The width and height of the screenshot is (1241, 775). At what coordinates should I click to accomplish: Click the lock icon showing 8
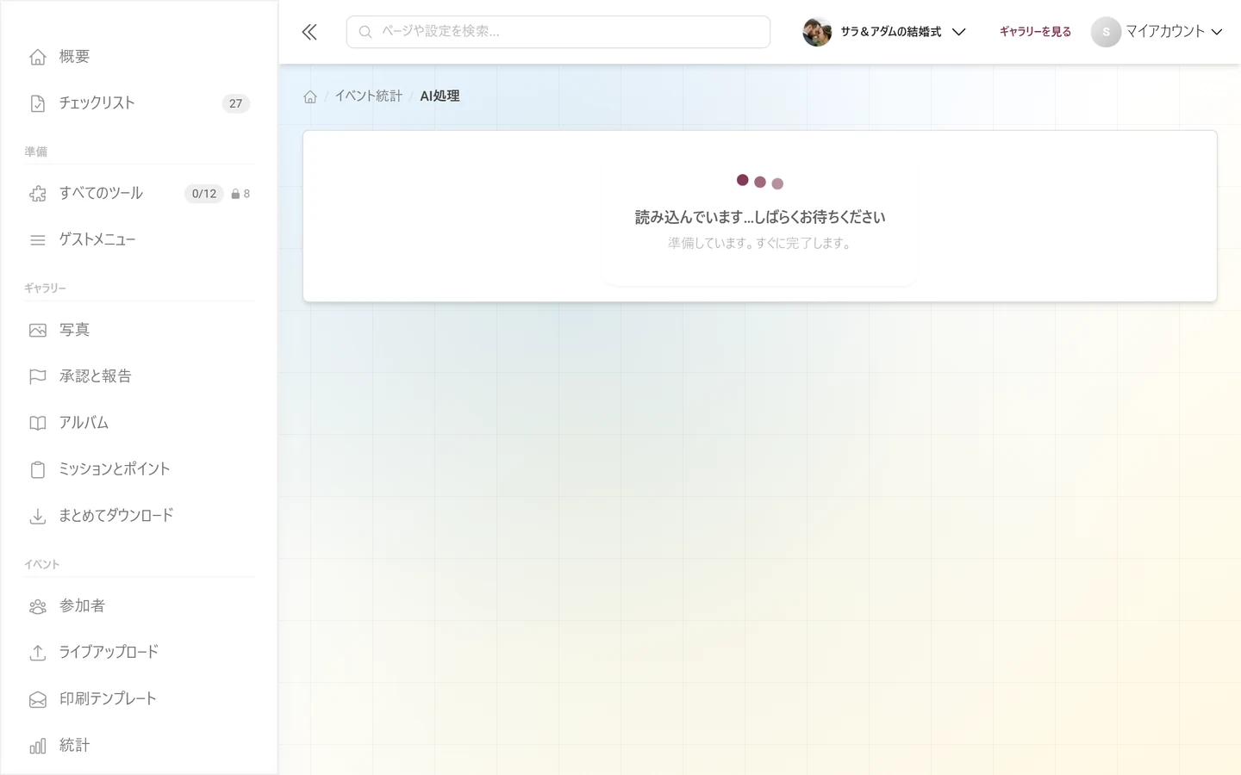click(235, 194)
